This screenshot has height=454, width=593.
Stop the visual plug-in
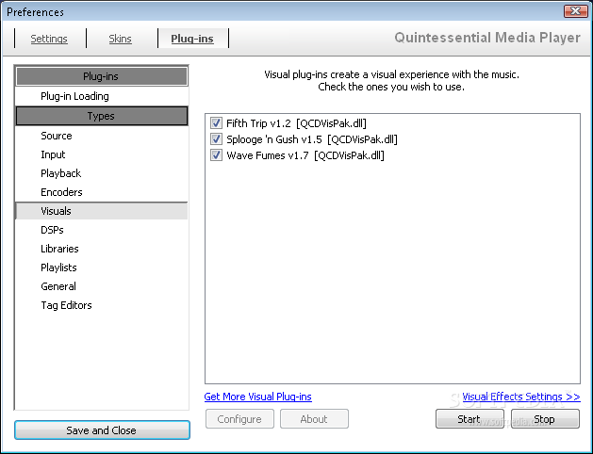tap(545, 419)
